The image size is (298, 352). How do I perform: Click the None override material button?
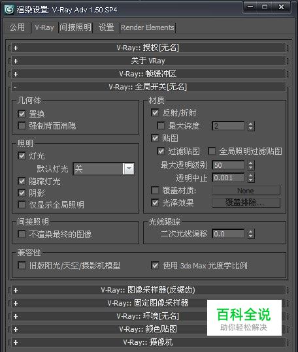[x=246, y=191]
